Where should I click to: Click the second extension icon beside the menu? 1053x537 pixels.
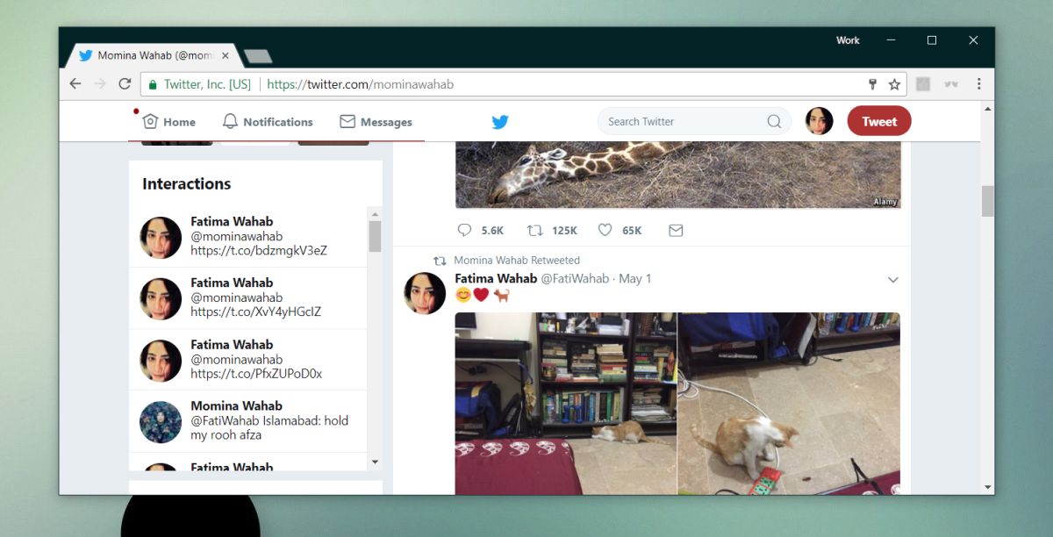950,84
